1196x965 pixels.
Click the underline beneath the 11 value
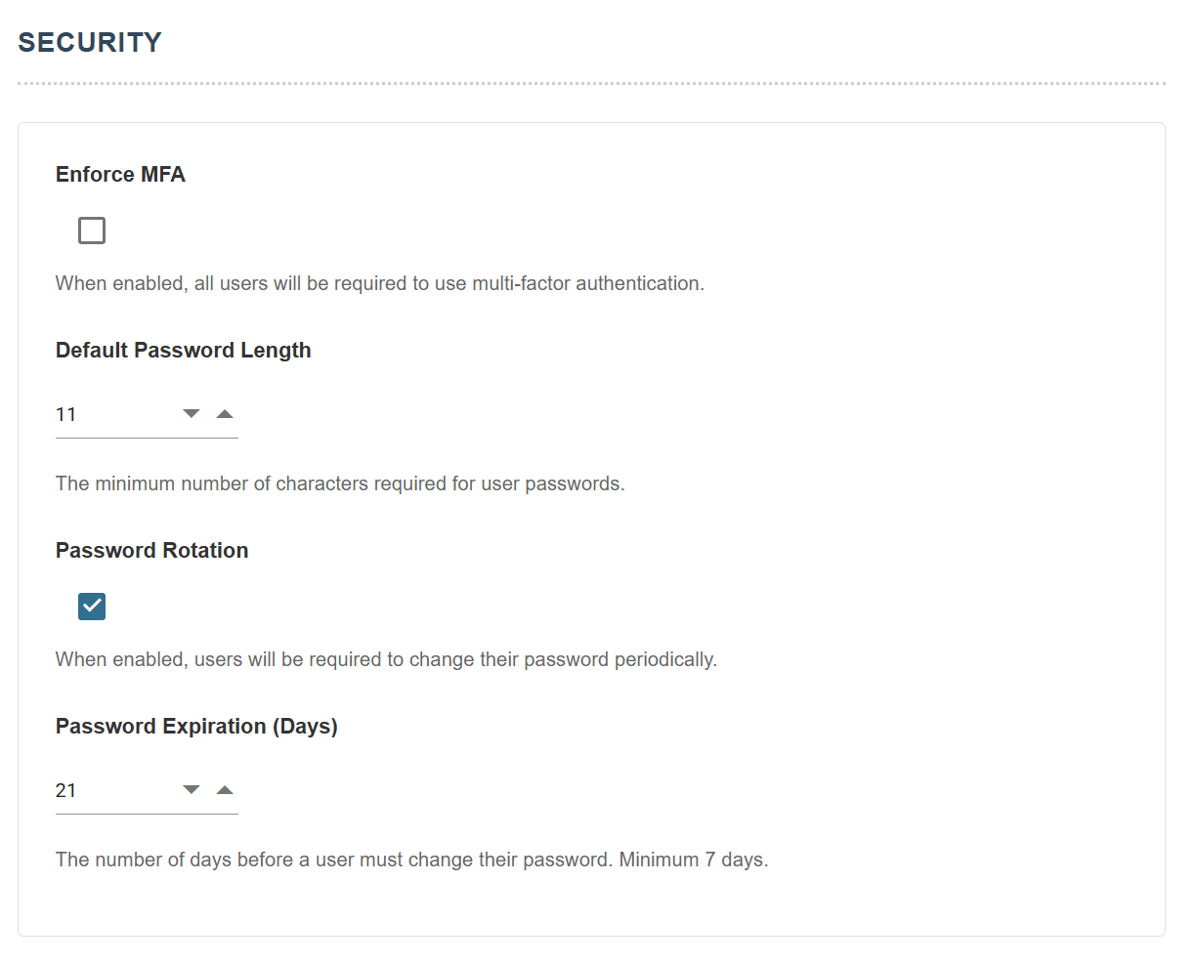coord(147,438)
